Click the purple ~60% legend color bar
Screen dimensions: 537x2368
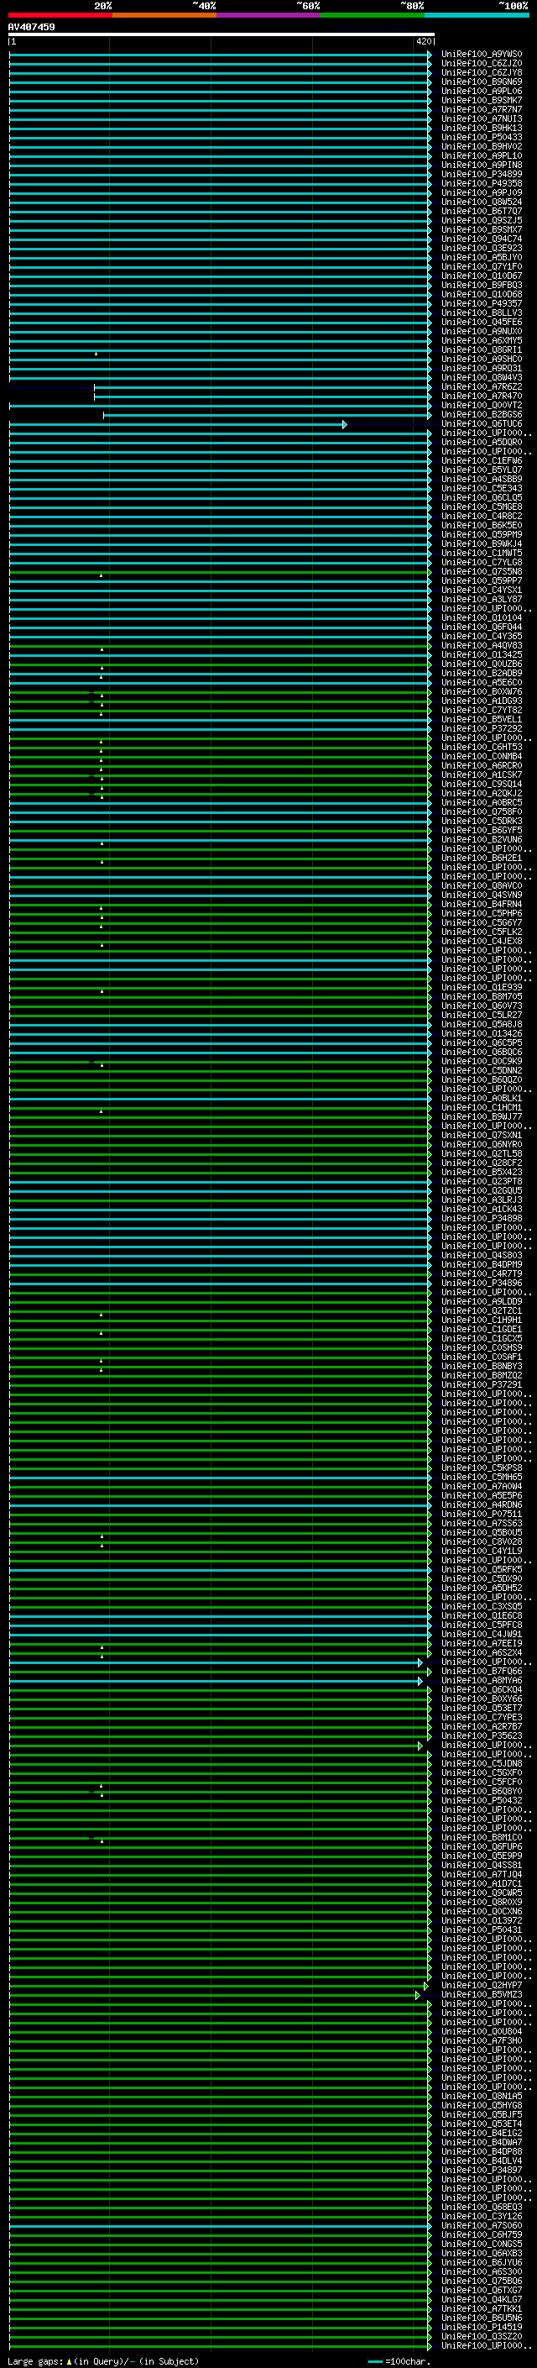[268, 15]
